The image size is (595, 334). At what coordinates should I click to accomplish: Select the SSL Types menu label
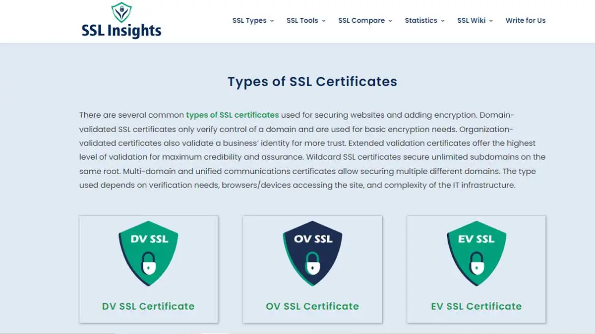point(249,21)
